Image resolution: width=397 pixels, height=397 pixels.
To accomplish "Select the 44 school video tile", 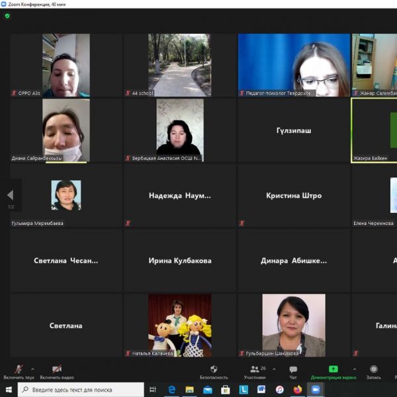I will (180, 65).
